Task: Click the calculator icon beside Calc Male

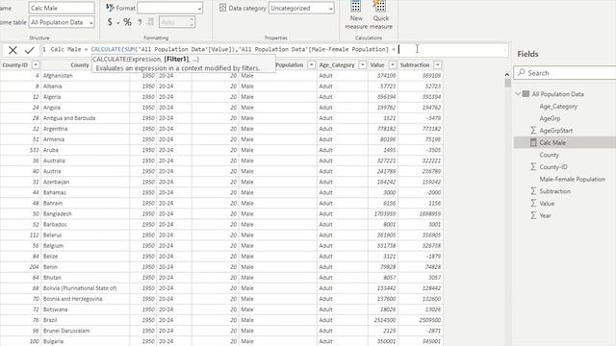Action: [533, 142]
